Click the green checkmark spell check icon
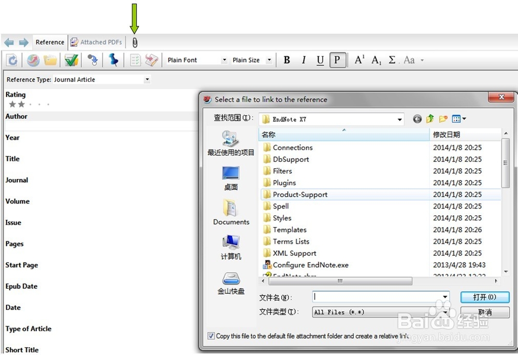518x355 pixels. (x=71, y=61)
